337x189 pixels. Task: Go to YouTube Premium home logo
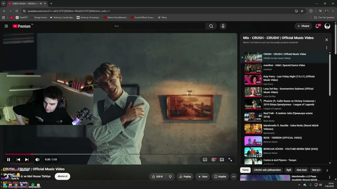(21, 26)
